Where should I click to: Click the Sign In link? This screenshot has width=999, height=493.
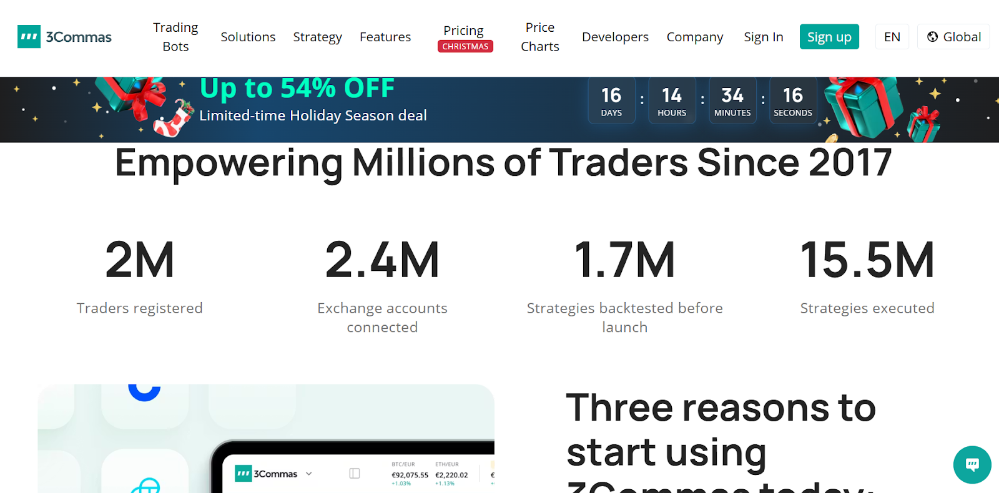763,37
